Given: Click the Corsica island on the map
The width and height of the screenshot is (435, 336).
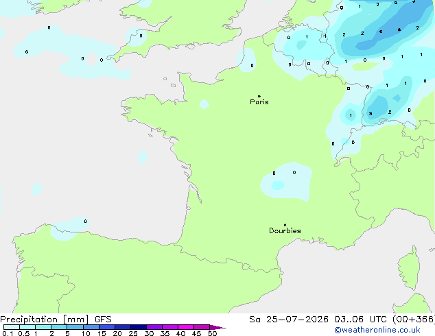Looking at the screenshot, I should click(409, 269).
